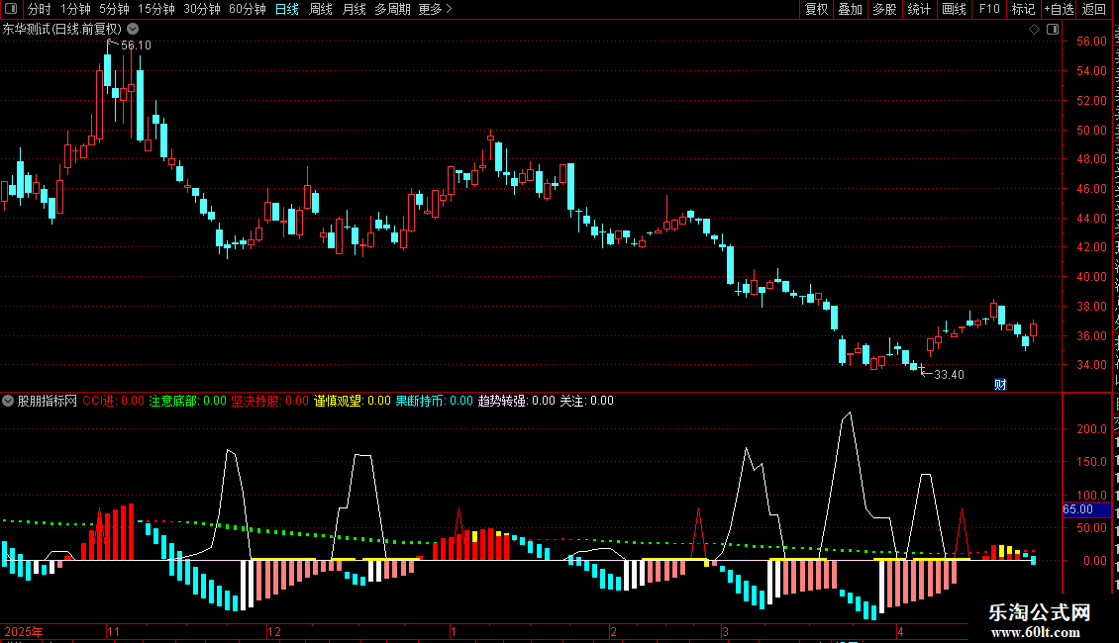1119x643 pixels.
Task: Click the 返回 back button
Action: point(1094,9)
